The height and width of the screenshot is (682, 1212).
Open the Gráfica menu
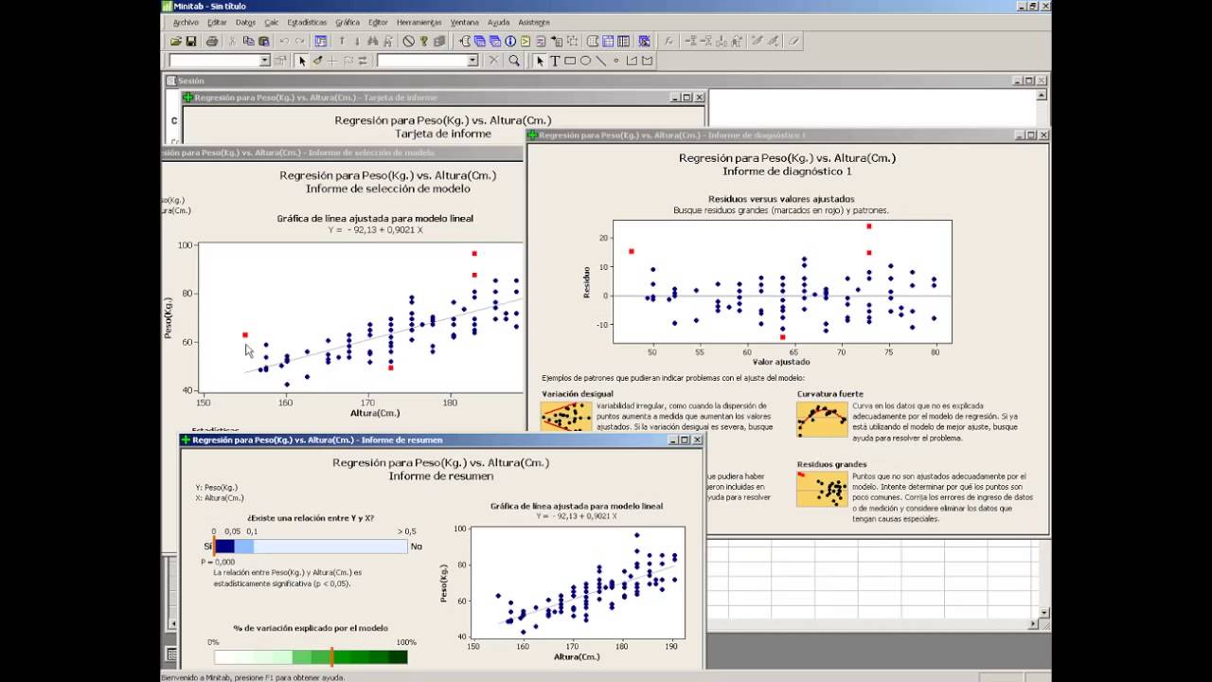pyautogui.click(x=348, y=22)
